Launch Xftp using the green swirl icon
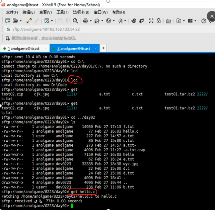 134,21
